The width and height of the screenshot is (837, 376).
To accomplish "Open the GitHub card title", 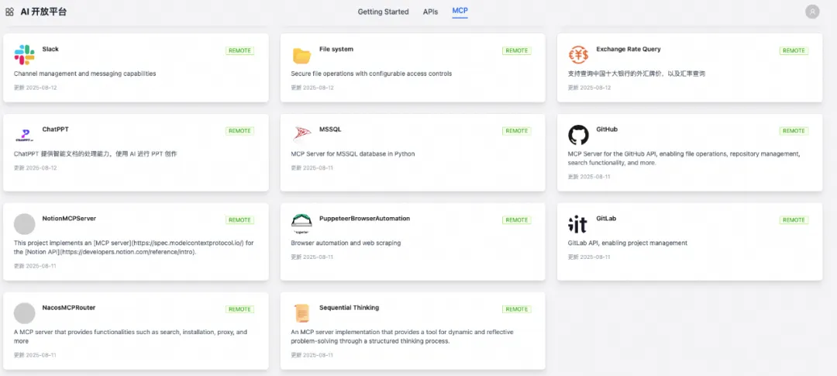I will point(607,129).
